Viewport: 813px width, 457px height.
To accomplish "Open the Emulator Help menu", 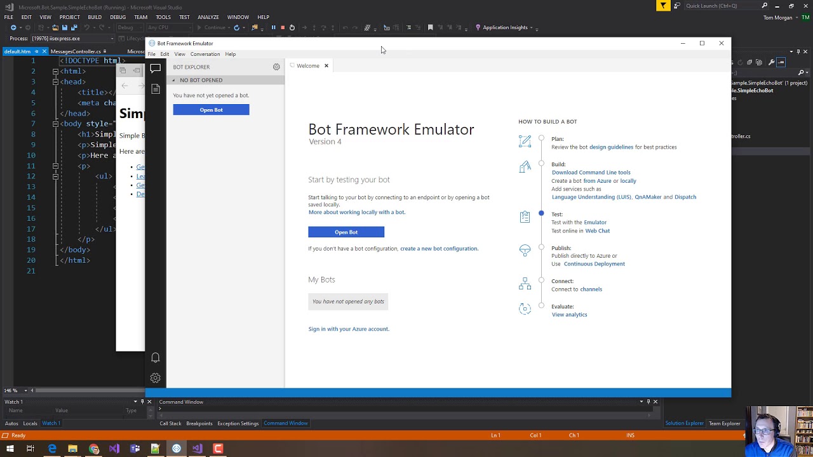I will [231, 54].
